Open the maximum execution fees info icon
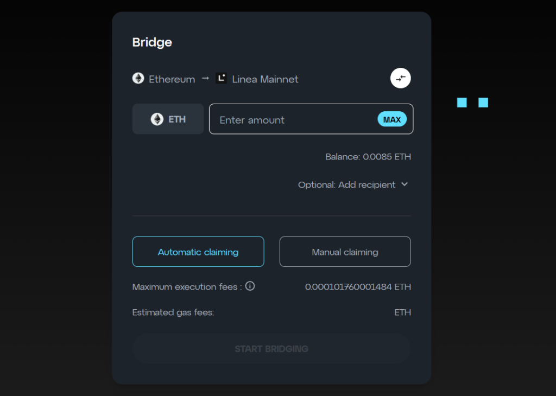Image resolution: width=556 pixels, height=396 pixels. (250, 286)
